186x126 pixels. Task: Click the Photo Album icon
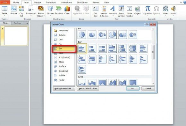click(x=41, y=11)
